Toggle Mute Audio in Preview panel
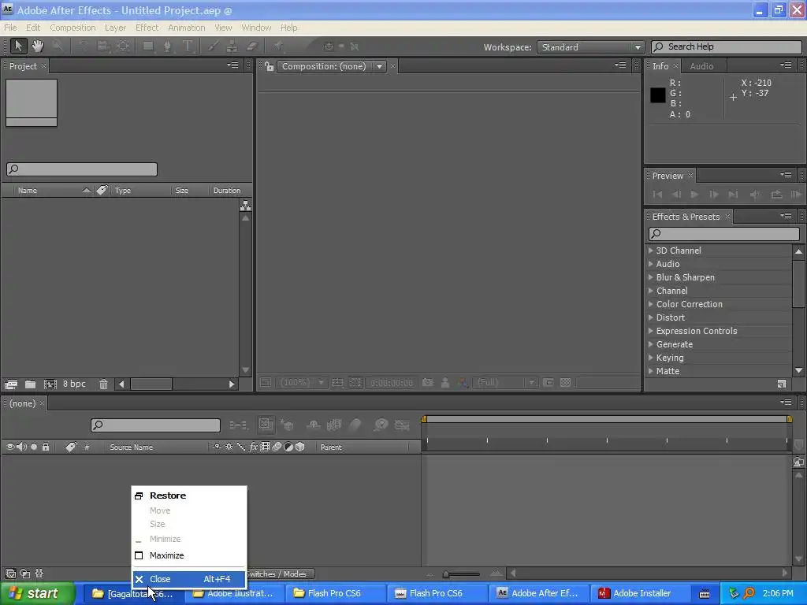Screen dimensions: 807x605 (x=755, y=195)
